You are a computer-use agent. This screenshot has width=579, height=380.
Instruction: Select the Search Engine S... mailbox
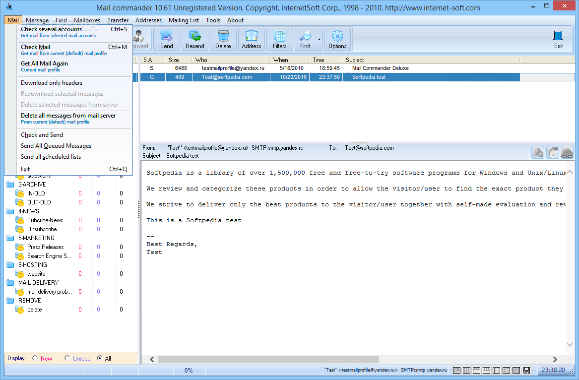point(49,256)
